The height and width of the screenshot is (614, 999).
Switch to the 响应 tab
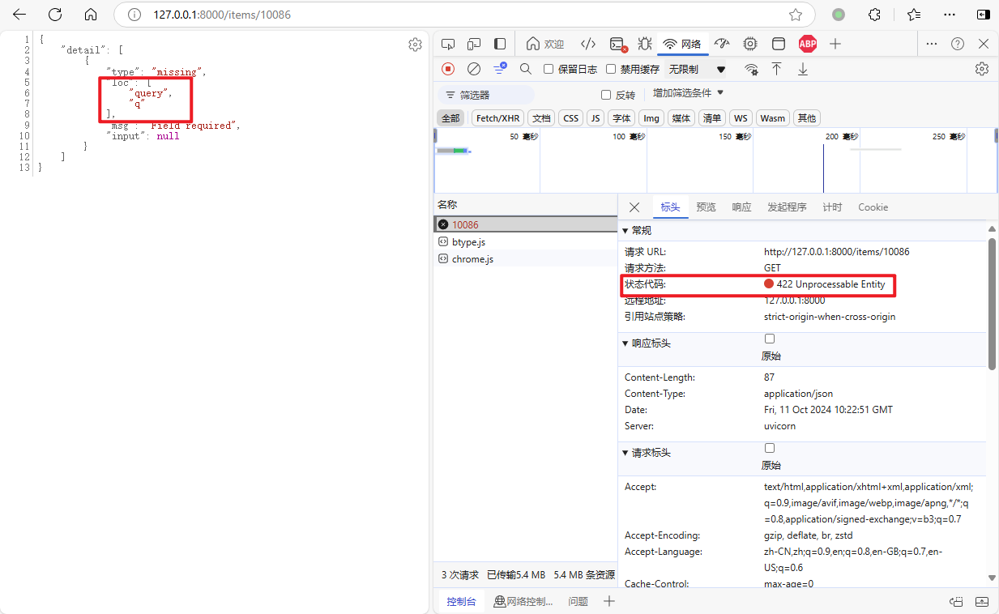[741, 207]
